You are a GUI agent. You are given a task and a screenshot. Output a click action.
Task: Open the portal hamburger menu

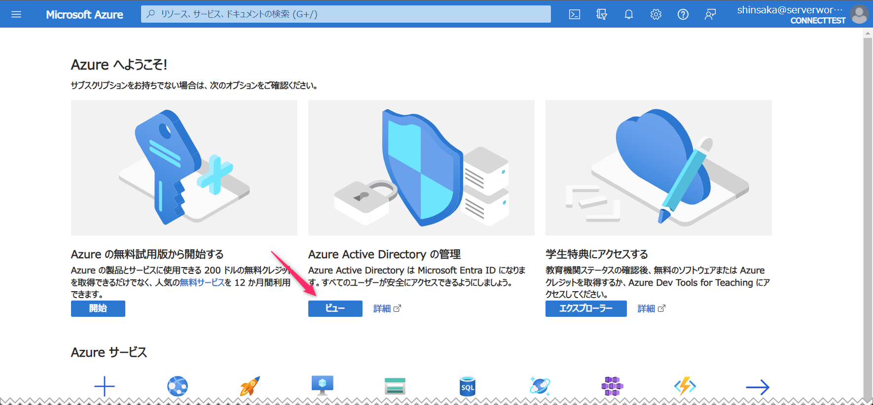[16, 14]
